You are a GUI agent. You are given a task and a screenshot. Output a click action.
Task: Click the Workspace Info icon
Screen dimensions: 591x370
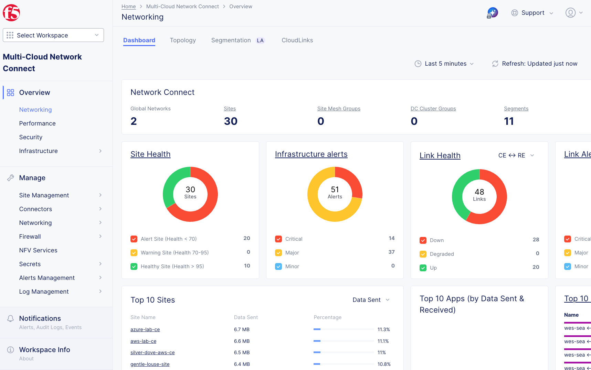click(x=11, y=350)
